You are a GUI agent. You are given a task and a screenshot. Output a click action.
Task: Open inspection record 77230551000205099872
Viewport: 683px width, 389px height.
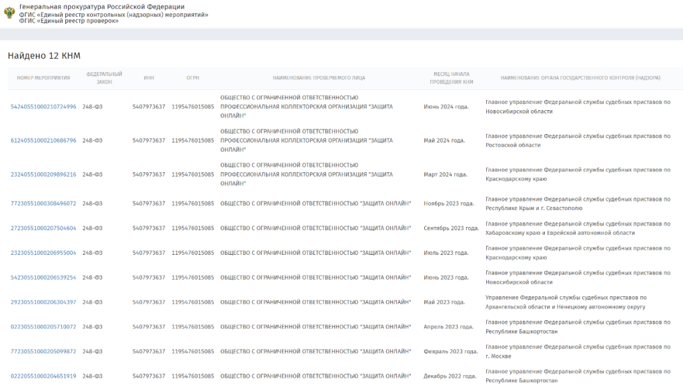click(x=43, y=352)
